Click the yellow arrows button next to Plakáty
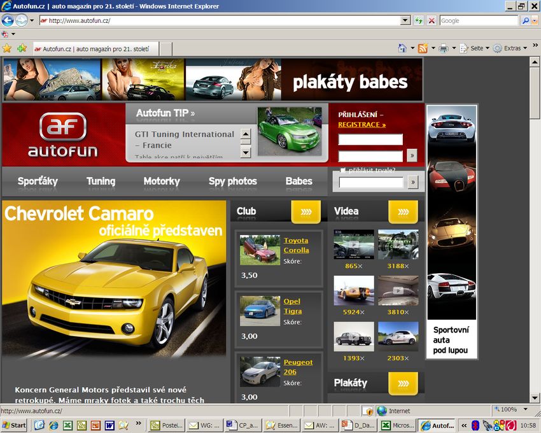Viewport: 541px width, 433px height. coord(403,383)
